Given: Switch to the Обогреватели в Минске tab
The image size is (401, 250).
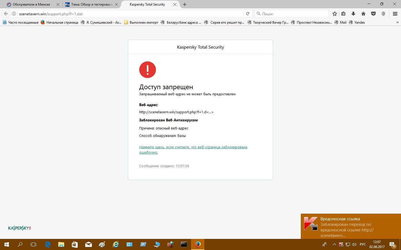Looking at the screenshot, I should point(31,4).
